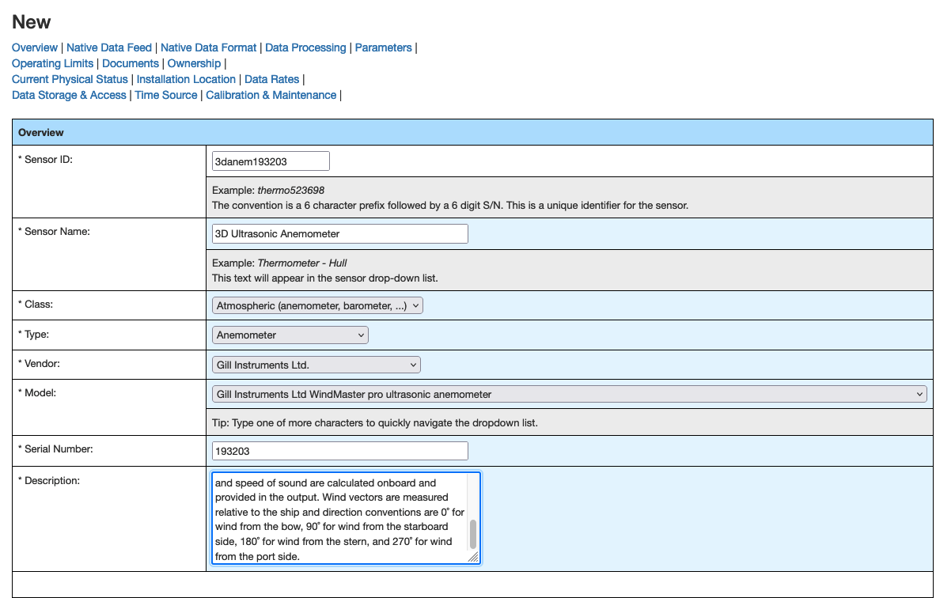Open the Native Data Feed link
The height and width of the screenshot is (598, 936).
coord(108,47)
